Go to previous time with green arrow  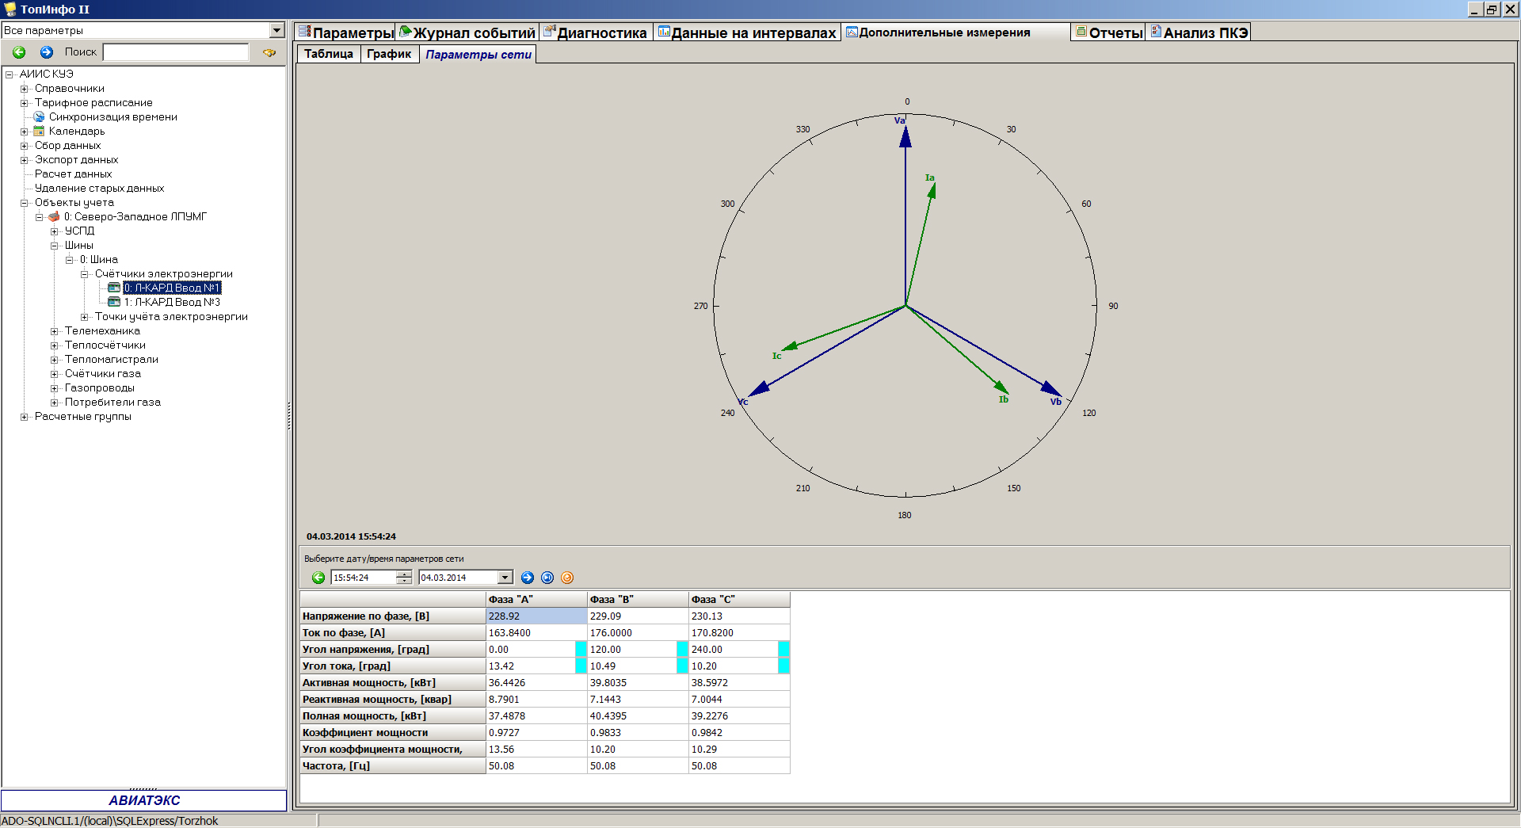click(x=318, y=578)
